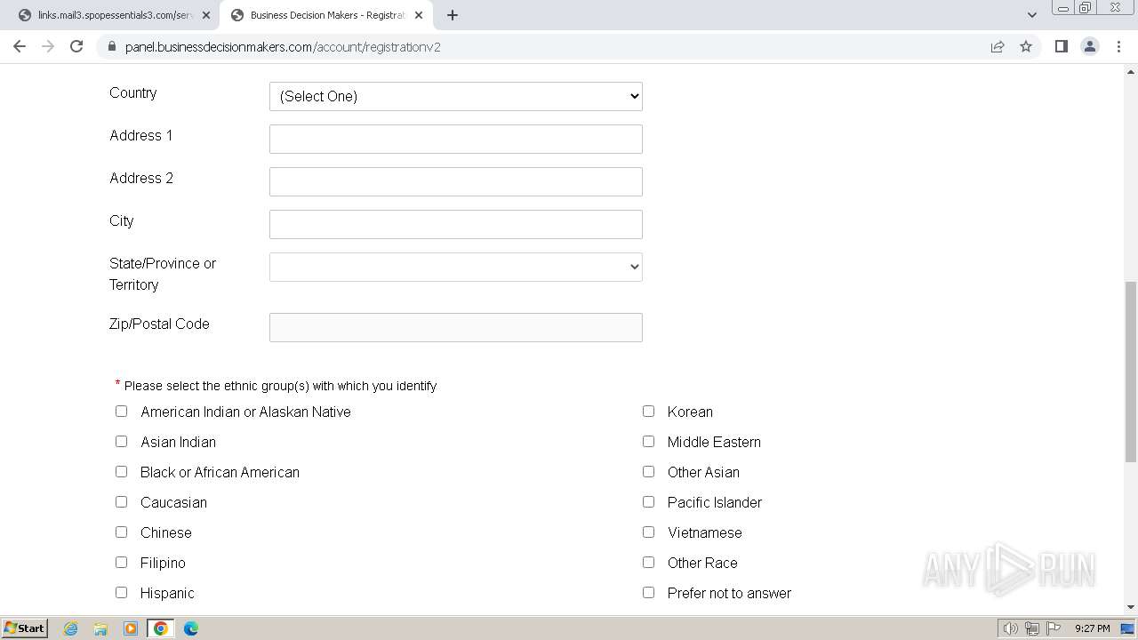Open File Explorer from taskbar
Image resolution: width=1138 pixels, height=640 pixels.
[100, 628]
